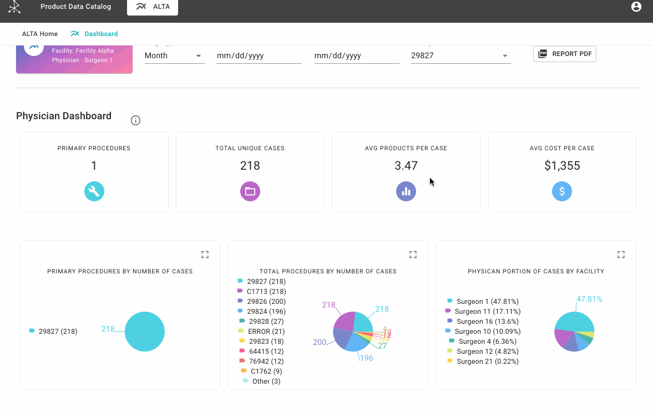The width and height of the screenshot is (653, 417).
Task: Toggle the Other (3) legend entry
Action: pos(261,381)
